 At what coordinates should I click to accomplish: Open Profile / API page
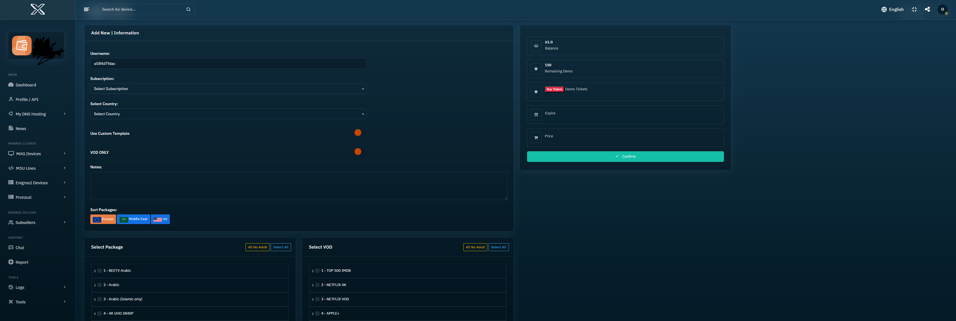point(23,100)
